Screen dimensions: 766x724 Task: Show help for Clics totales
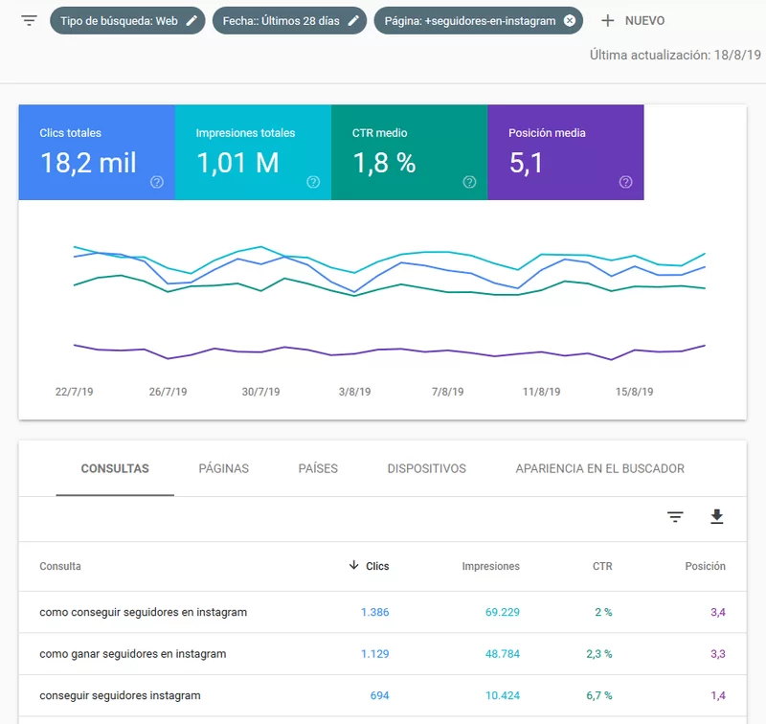pyautogui.click(x=157, y=182)
